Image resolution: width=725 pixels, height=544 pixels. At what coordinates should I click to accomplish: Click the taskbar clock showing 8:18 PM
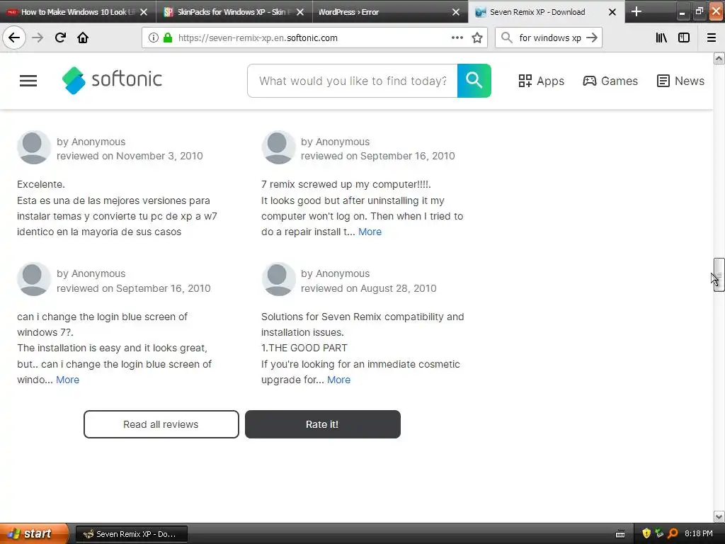699,533
